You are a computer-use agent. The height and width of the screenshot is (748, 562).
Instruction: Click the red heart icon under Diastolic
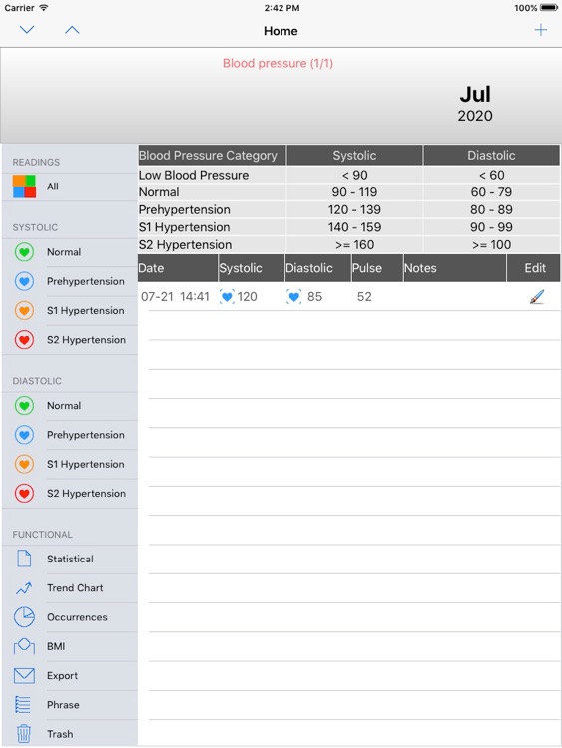(24, 493)
